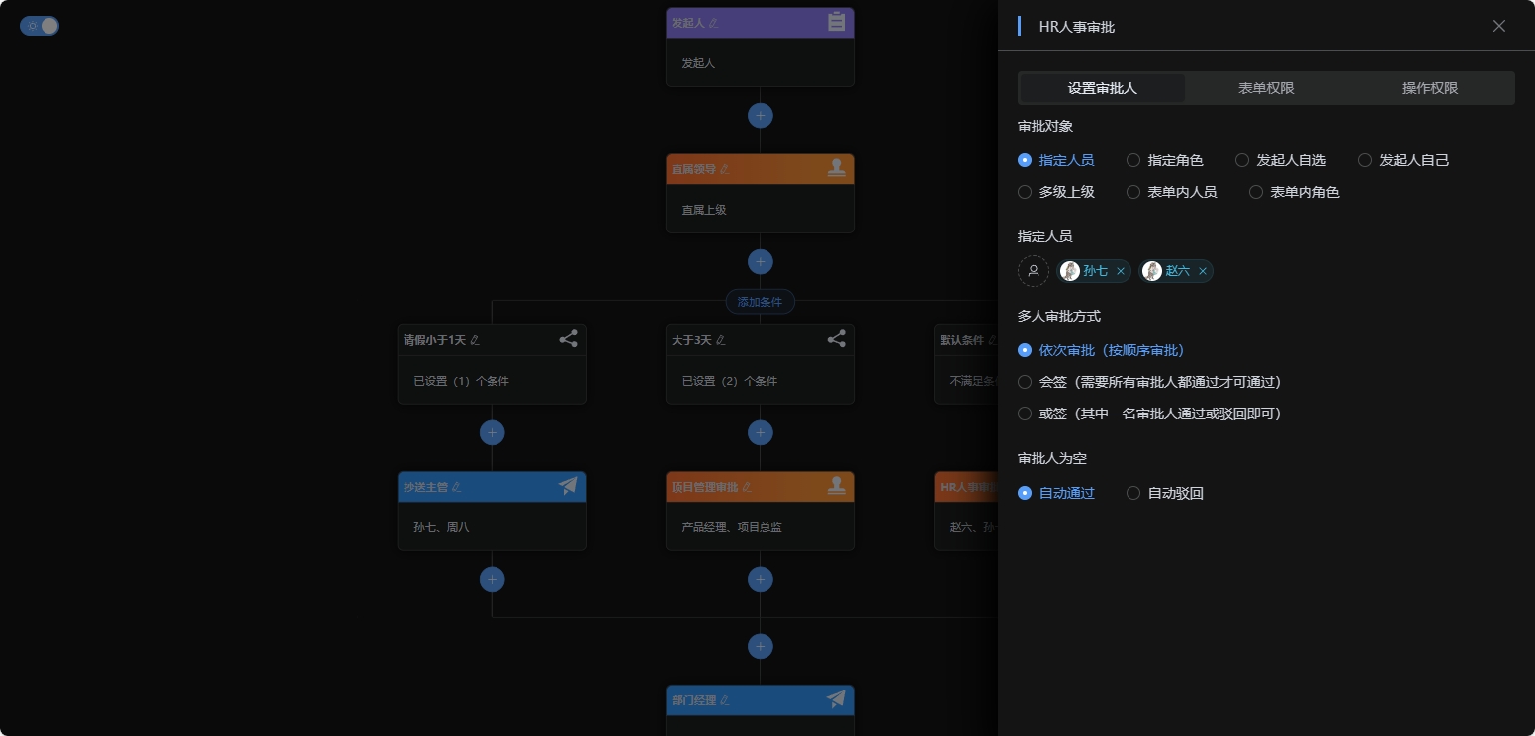The height and width of the screenshot is (736, 1535).
Task: Click edit pencil next to 抄送主管
Action: (456, 487)
